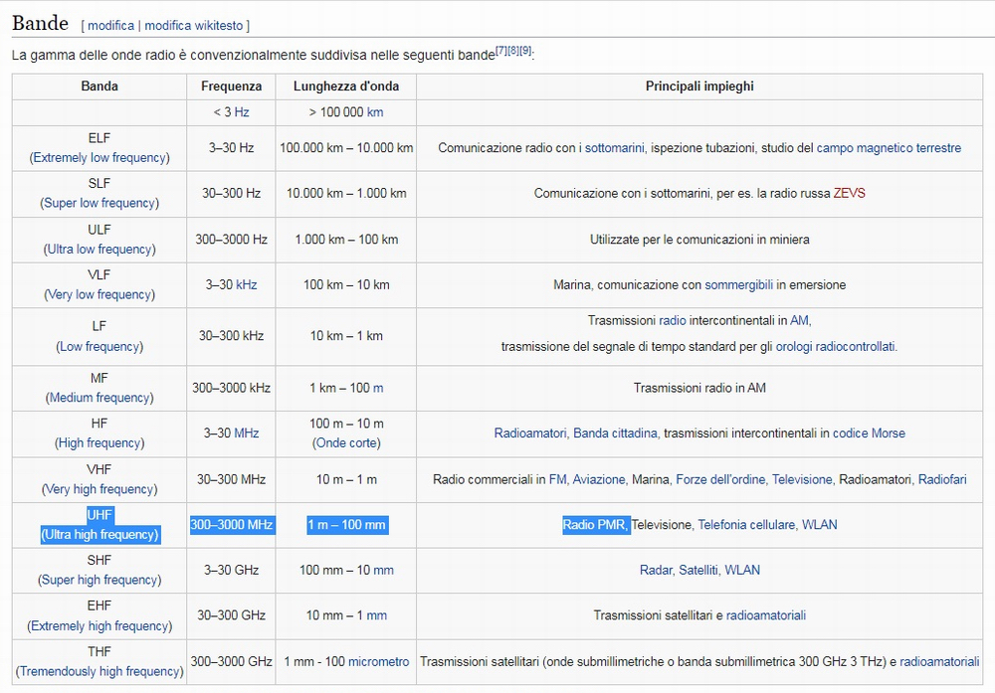Click the "sommergibili" link

(x=738, y=285)
